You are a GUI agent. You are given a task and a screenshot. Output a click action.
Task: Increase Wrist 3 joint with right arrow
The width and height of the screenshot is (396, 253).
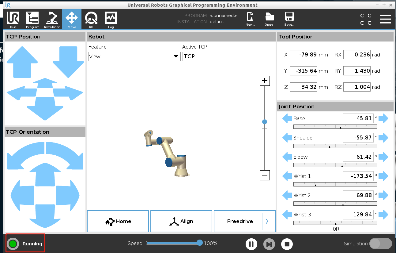[x=383, y=215]
